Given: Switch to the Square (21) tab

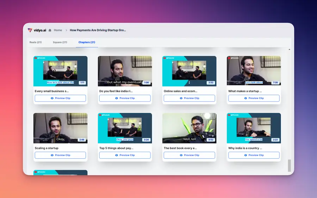Looking at the screenshot, I should 60,42.
